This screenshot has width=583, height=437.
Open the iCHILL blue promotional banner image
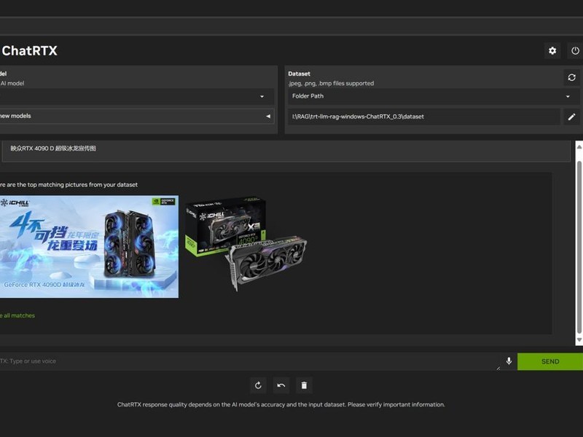point(89,247)
